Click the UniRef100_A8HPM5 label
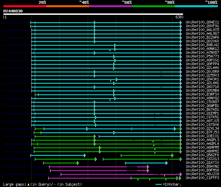 (x=202, y=148)
